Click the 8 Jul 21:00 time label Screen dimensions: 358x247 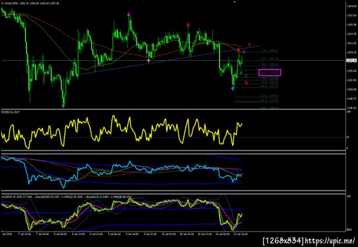[x=96, y=234]
